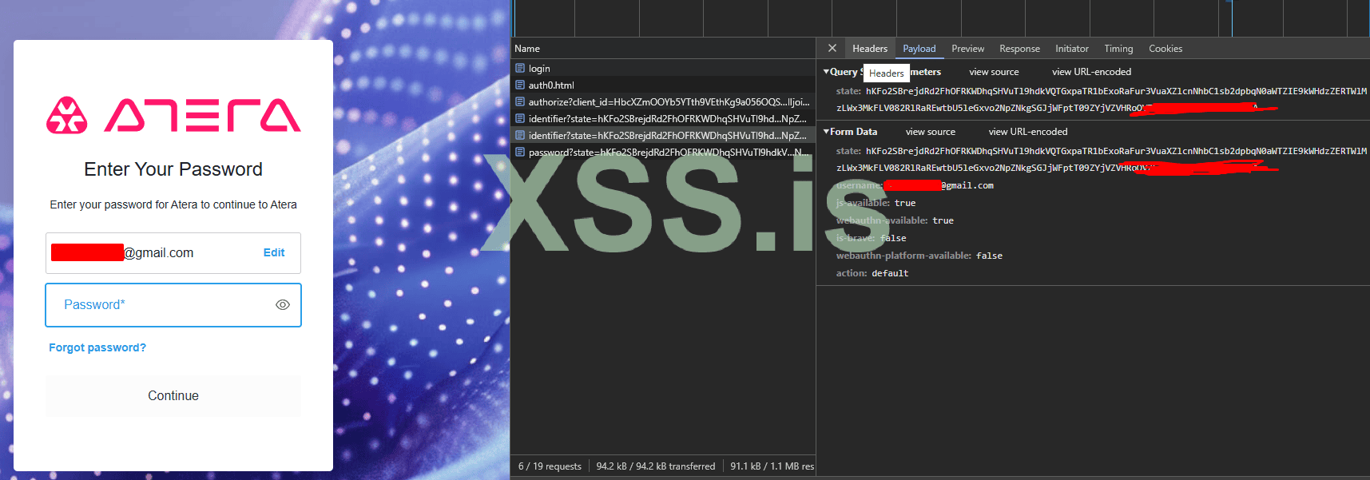Switch to the Payload tab
Image resolution: width=1370 pixels, height=480 pixels.
(x=919, y=49)
